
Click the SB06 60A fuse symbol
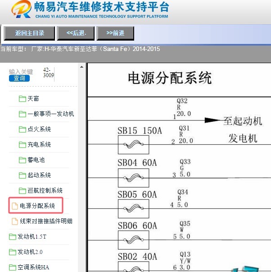coord(134,240)
